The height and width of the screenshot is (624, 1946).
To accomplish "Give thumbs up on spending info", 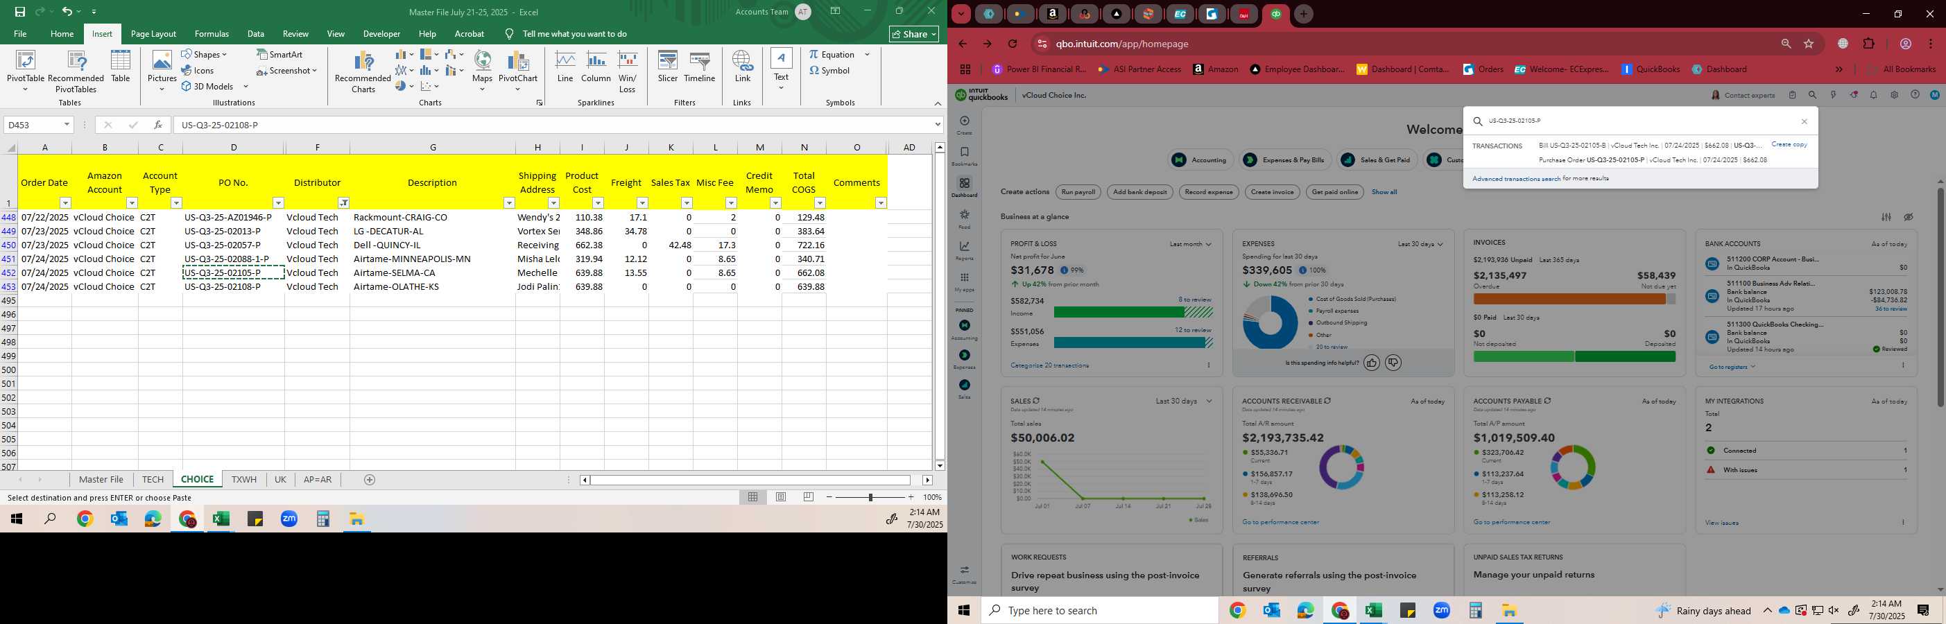I will (1371, 363).
